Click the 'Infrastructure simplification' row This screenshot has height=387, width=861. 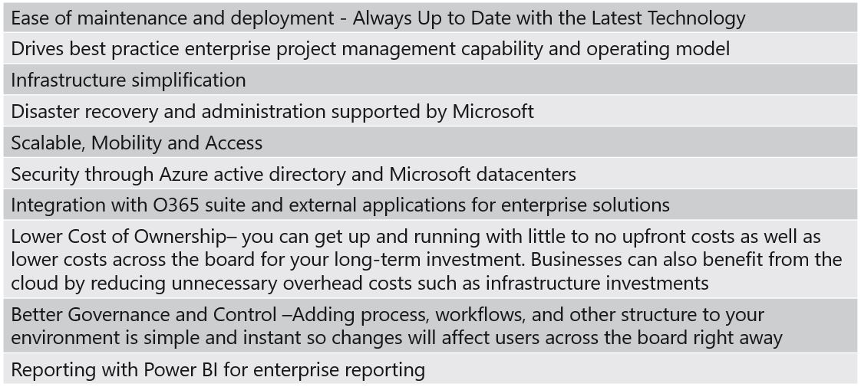tap(430, 80)
